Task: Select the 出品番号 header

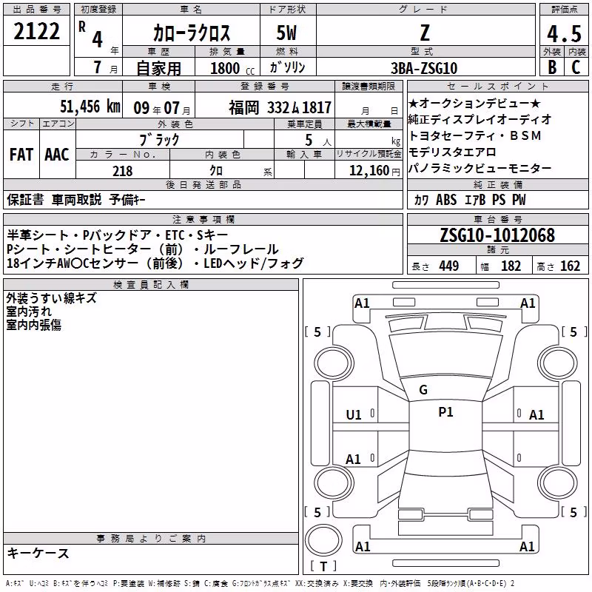Action: tap(36, 10)
